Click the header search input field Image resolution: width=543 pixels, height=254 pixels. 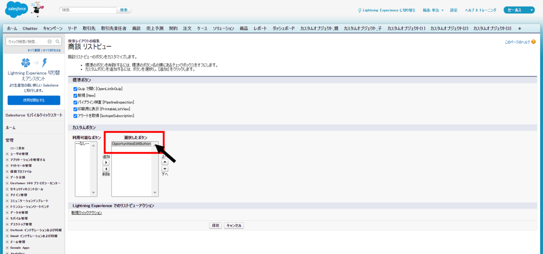(x=88, y=10)
